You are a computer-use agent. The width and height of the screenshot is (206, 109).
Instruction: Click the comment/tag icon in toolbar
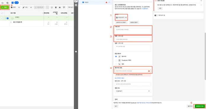click(x=64, y=7)
